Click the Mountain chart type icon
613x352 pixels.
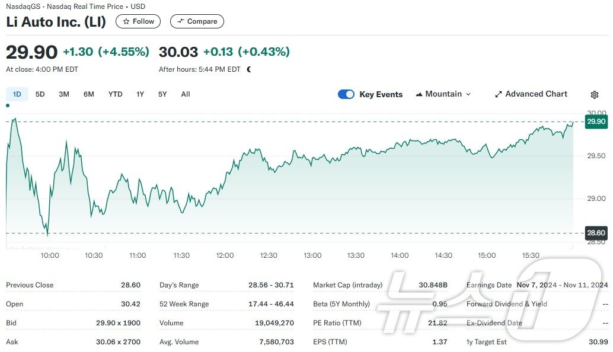(x=419, y=94)
